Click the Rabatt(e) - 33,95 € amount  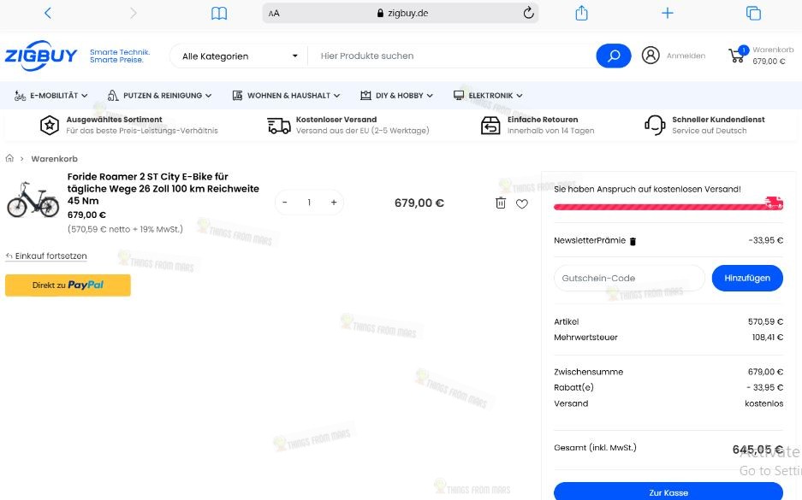pos(764,388)
